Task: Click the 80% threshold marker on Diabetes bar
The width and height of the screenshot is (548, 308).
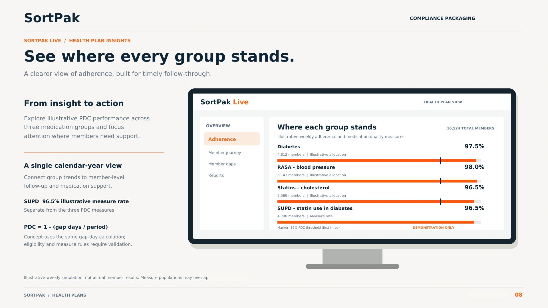Action: (440, 161)
